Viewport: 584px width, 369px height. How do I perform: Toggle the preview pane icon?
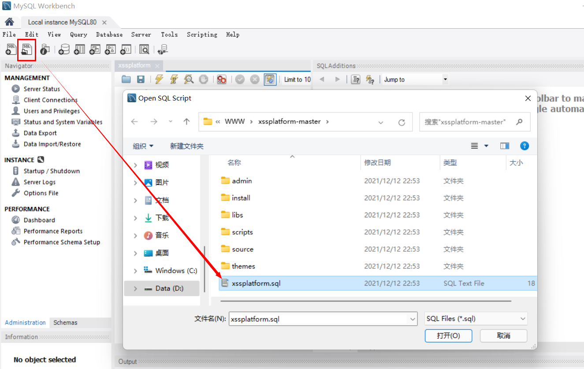click(505, 146)
